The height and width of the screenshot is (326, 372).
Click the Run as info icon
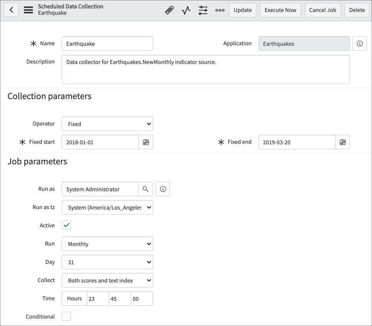point(163,189)
